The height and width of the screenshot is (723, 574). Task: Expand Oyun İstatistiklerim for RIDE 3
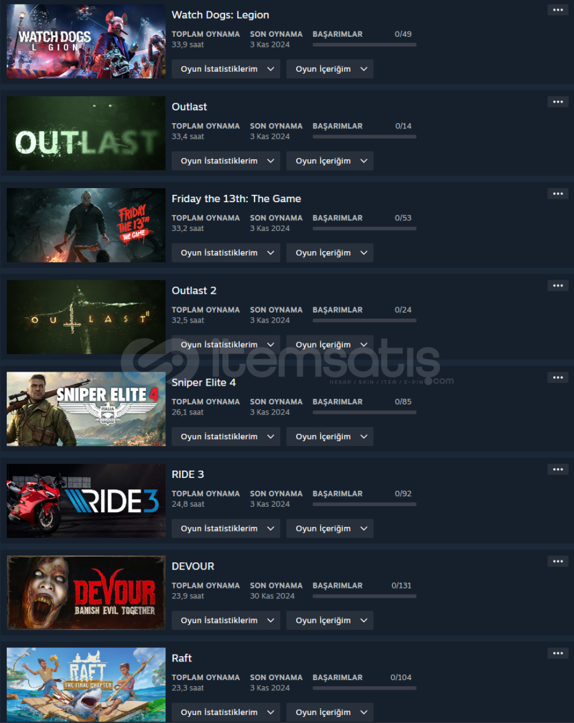(226, 528)
